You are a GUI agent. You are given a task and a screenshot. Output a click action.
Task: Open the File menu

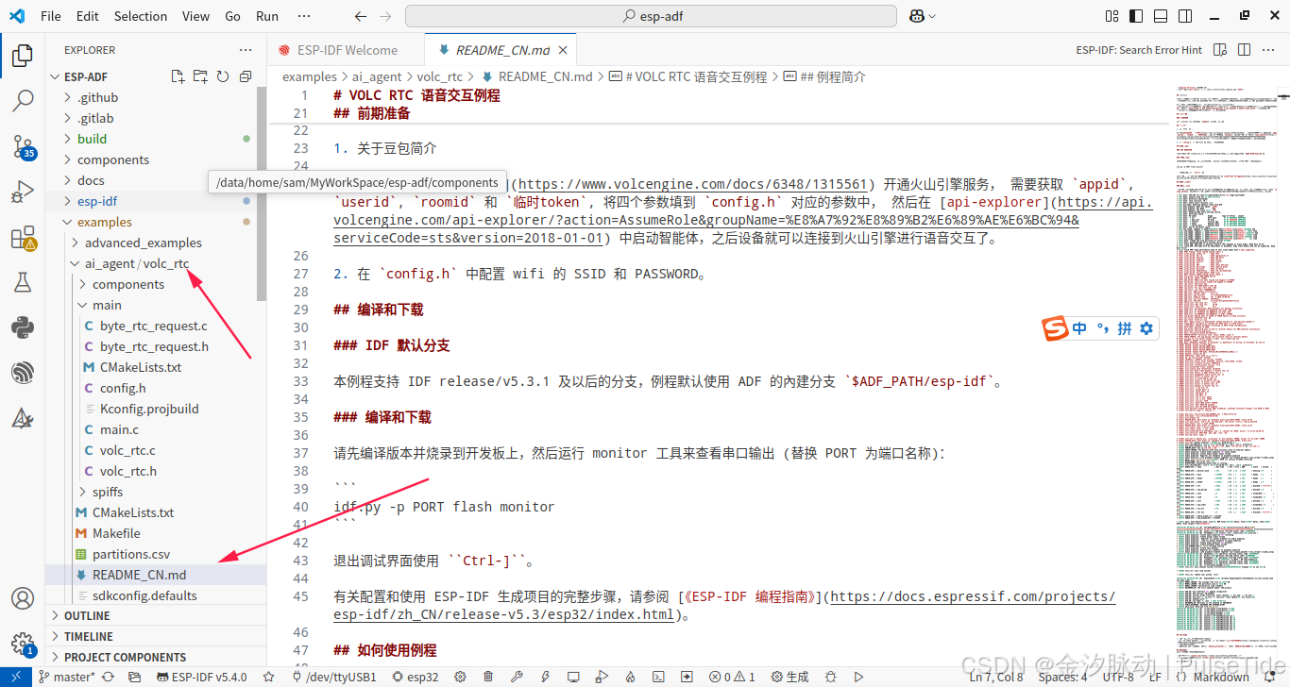51,16
